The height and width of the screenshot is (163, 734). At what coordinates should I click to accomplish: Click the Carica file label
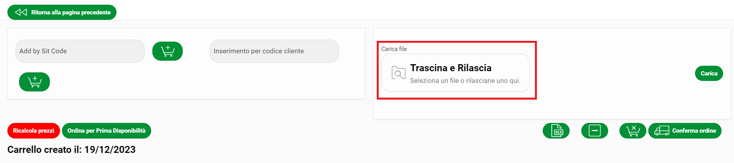pos(394,49)
